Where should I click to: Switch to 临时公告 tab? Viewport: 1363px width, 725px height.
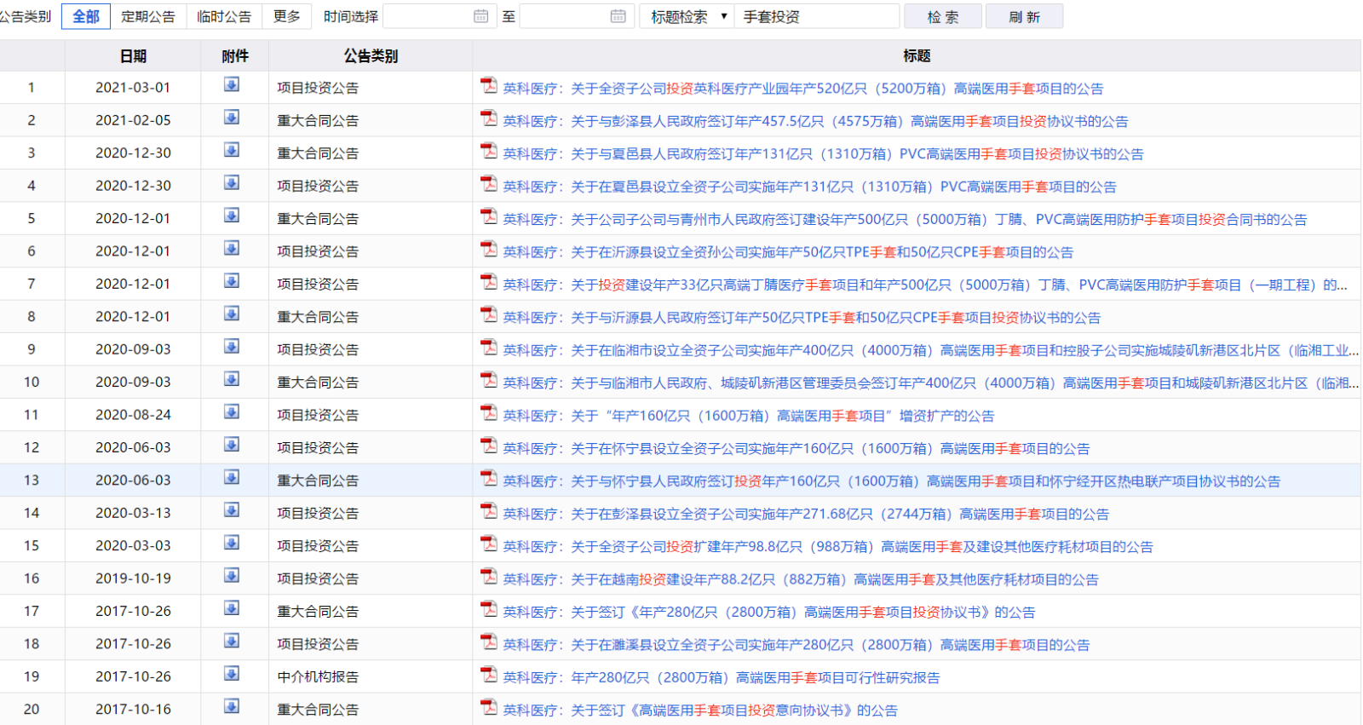224,16
